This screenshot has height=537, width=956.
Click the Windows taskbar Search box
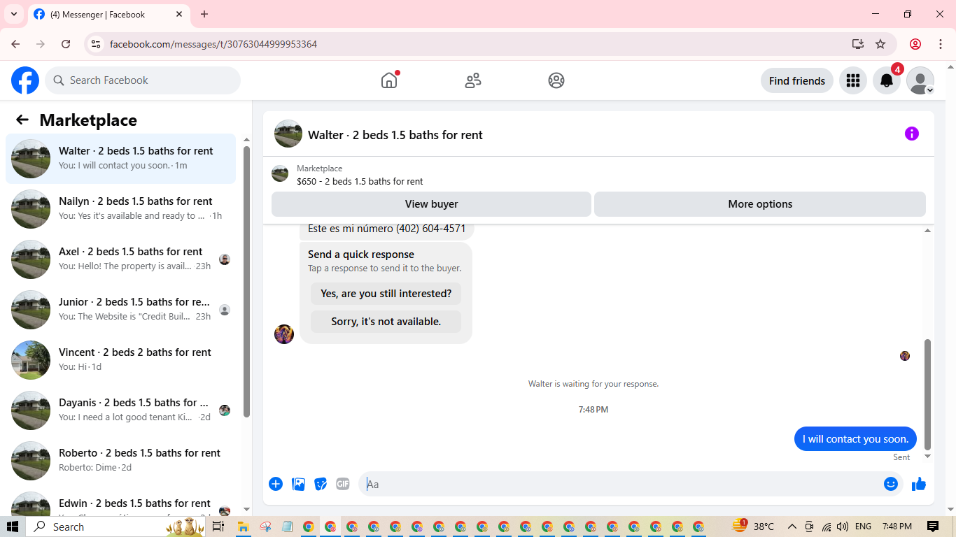pyautogui.click(x=94, y=527)
